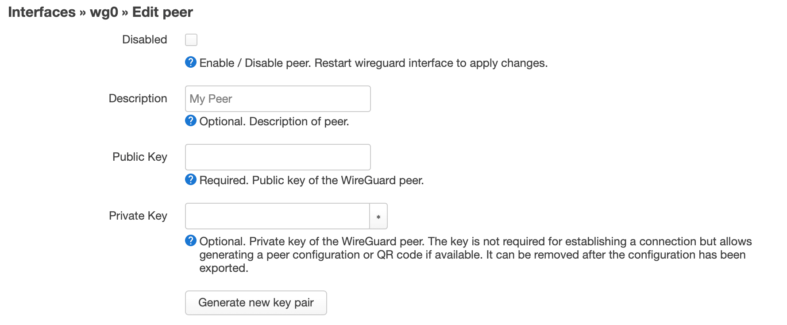Viewport: 787px width, 325px height.
Task: Click the Disabled field label
Action: (x=144, y=39)
